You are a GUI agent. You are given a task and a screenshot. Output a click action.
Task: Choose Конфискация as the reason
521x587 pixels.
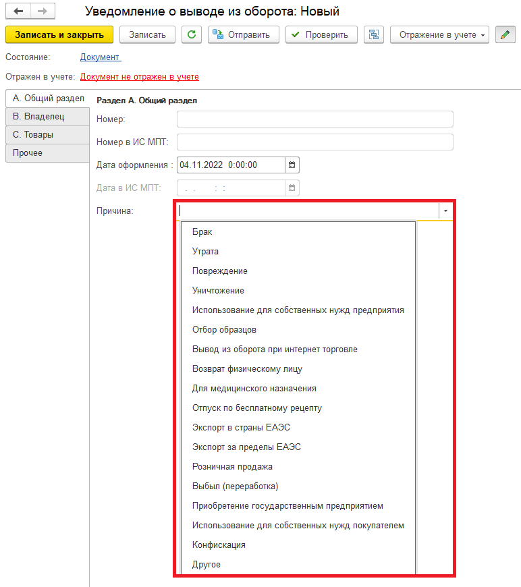[x=298, y=545]
